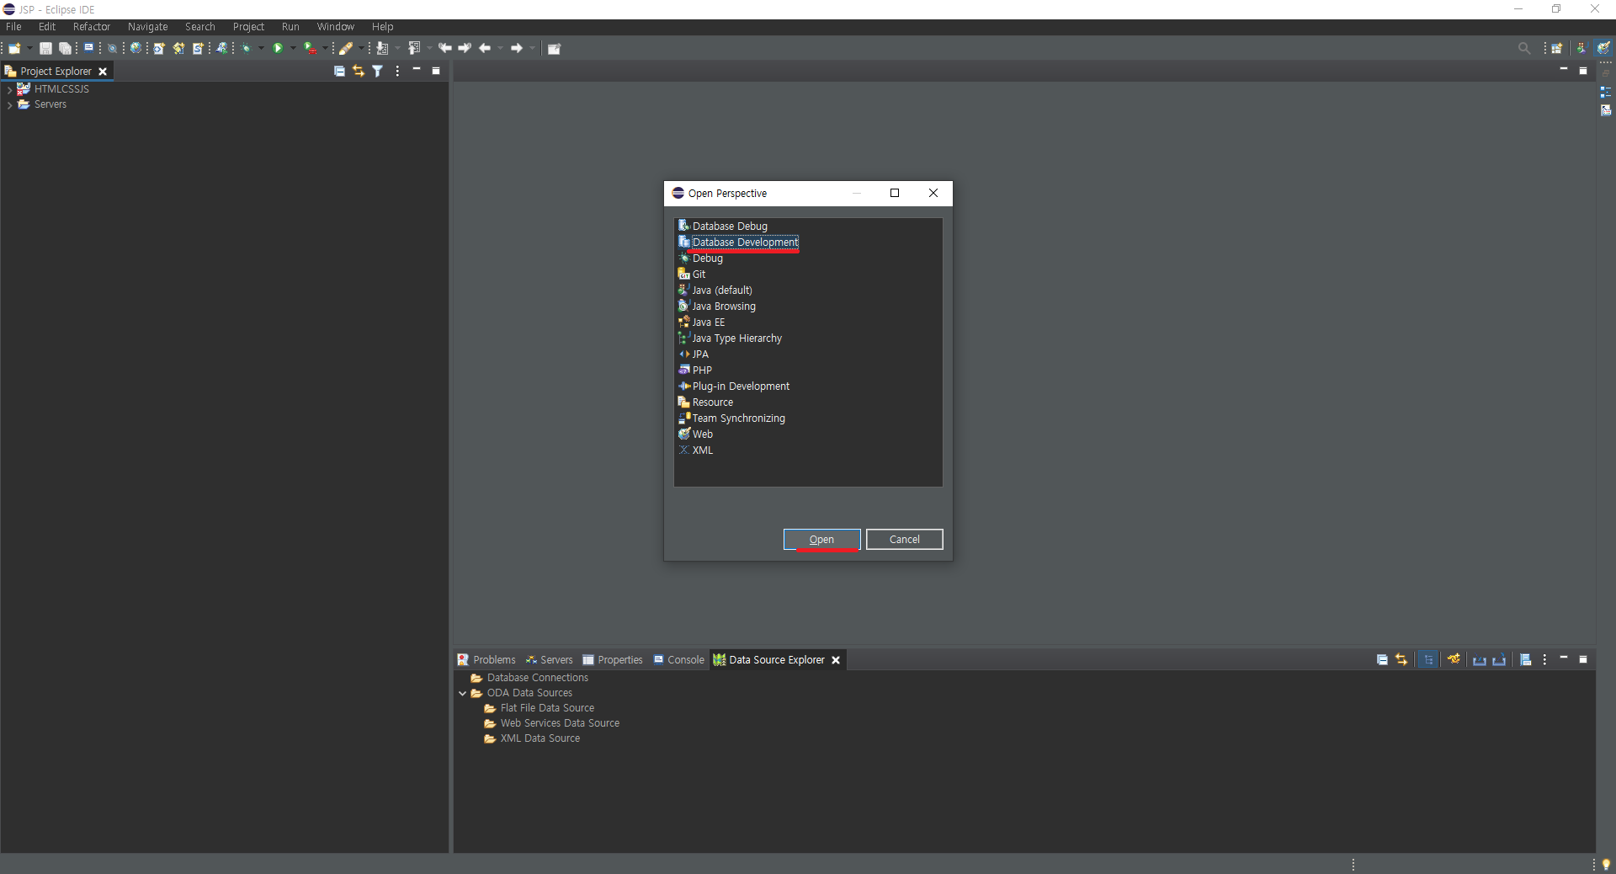Click the Previous Annotation toolbar icon
The height and width of the screenshot is (874, 1616).
(414, 48)
